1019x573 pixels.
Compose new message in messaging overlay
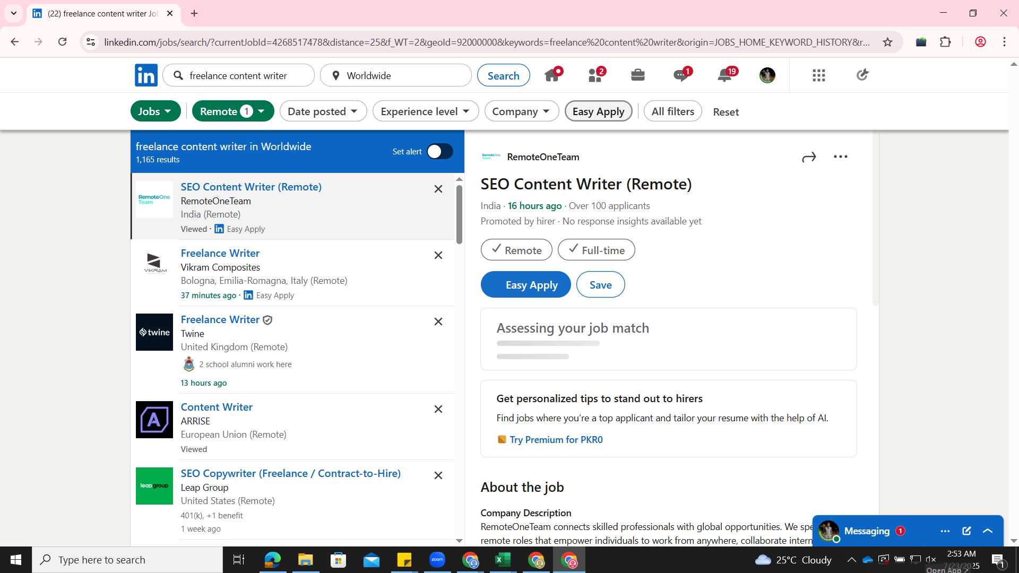click(966, 531)
